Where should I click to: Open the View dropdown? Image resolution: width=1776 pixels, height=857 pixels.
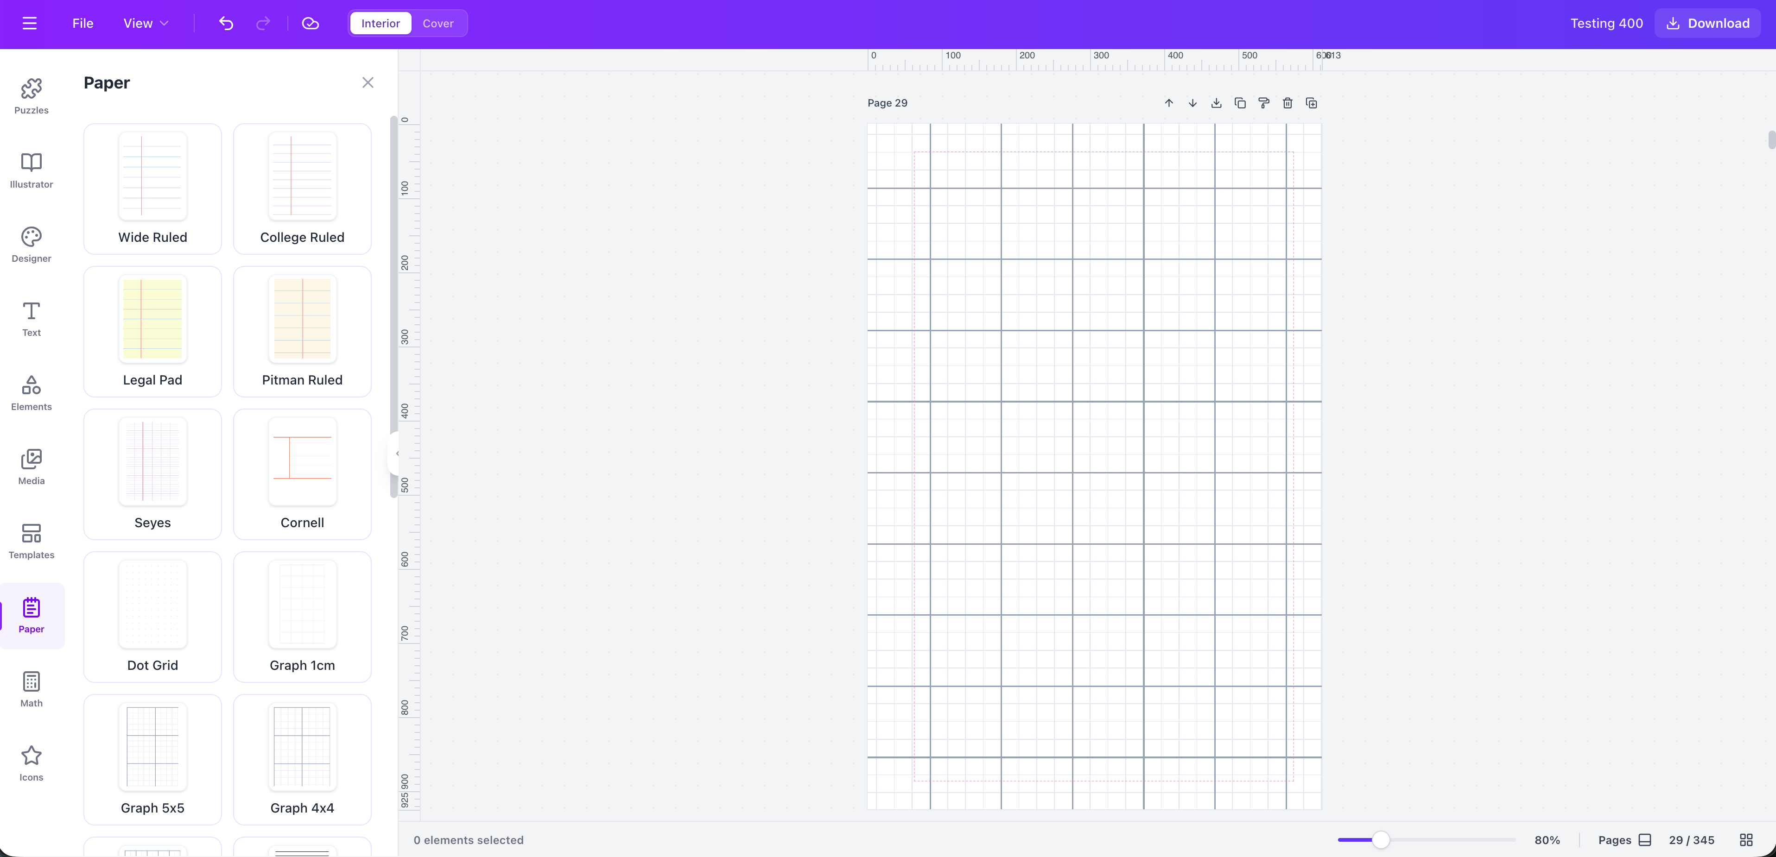145,23
